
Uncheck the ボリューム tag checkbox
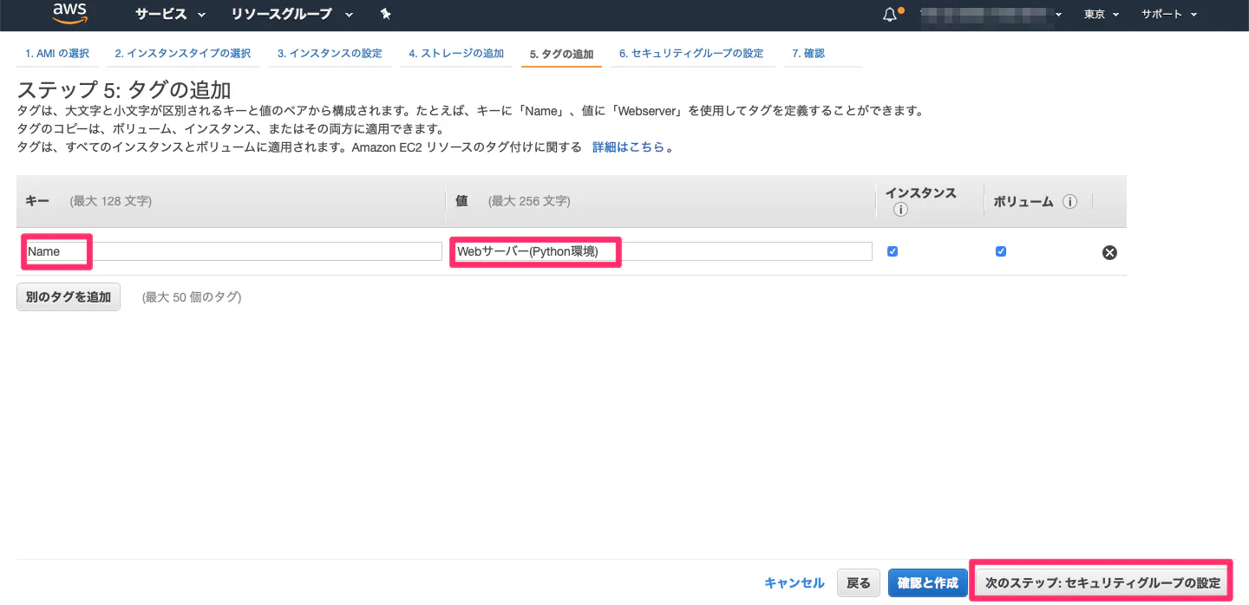[1001, 250]
